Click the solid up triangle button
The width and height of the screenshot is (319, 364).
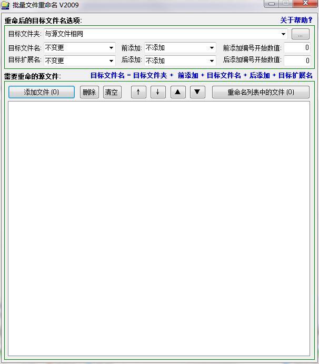(178, 92)
